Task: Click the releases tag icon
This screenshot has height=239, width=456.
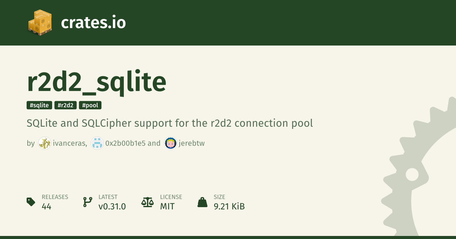Action: [x=31, y=202]
